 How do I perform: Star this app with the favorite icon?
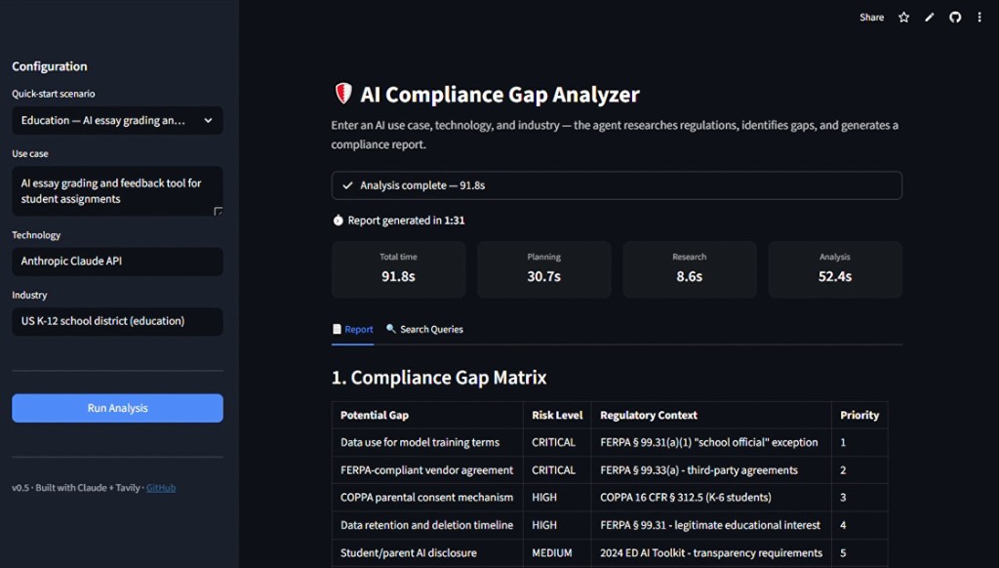(x=903, y=18)
